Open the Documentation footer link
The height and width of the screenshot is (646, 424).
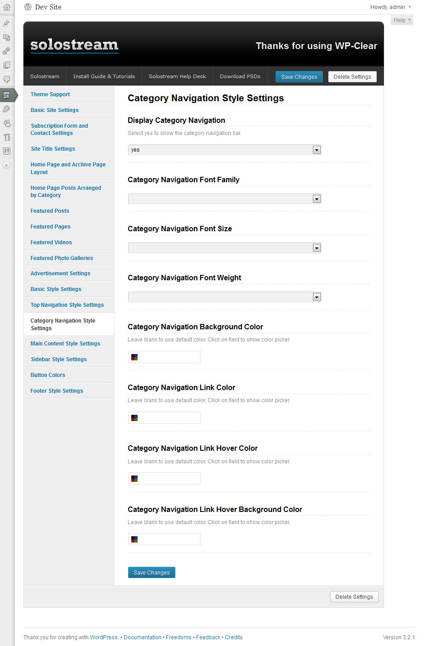[143, 637]
